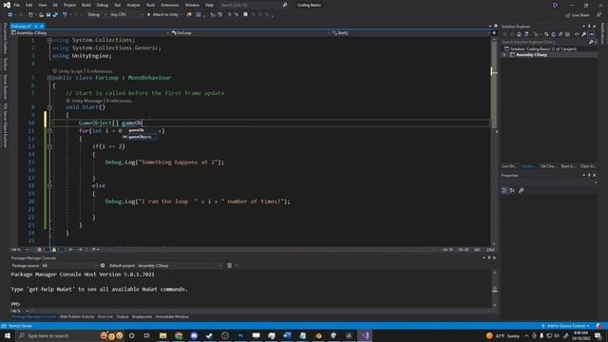Click the Solution Explorer Home icon
Viewport: 608px width, 342px height.
point(519,34)
